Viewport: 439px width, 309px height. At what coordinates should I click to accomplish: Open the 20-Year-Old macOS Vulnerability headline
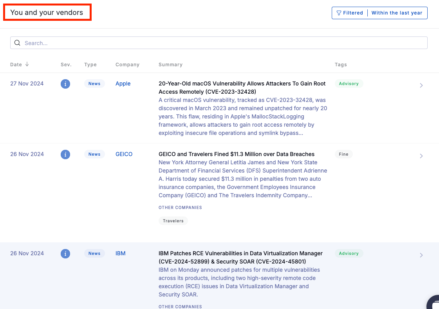point(242,87)
